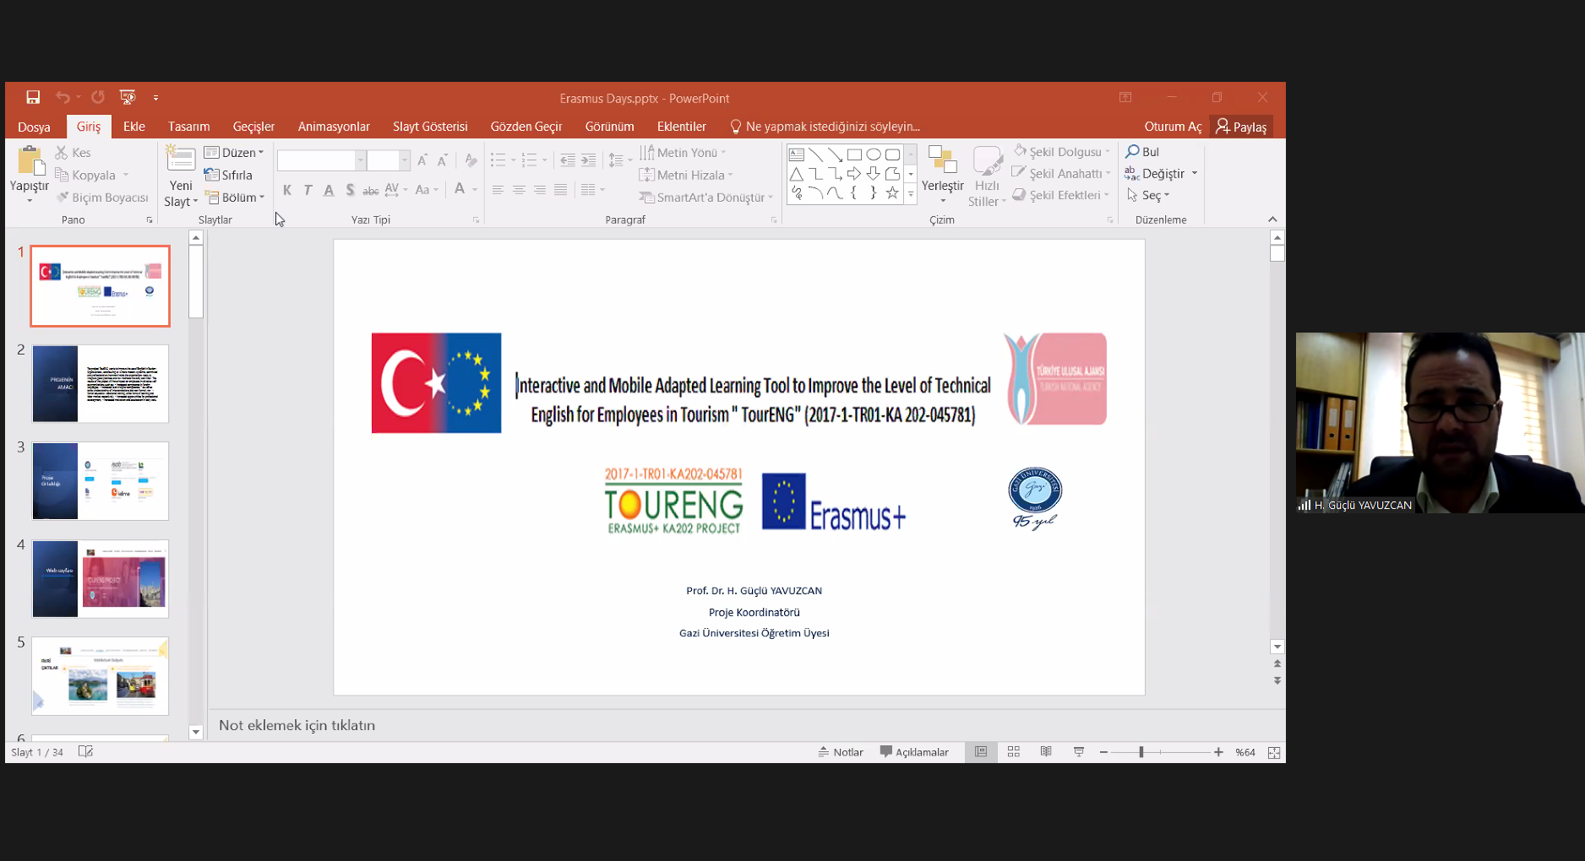Screen dimensions: 1585x861
Task: Open the Görünüm tab
Action: point(609,127)
